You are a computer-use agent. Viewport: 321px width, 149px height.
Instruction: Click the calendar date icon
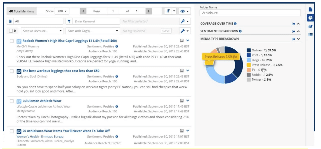(x=10, y=21)
